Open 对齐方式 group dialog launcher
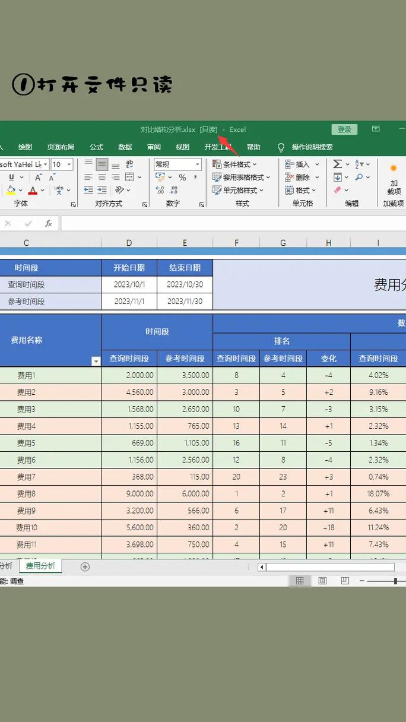The height and width of the screenshot is (722, 406). click(145, 204)
